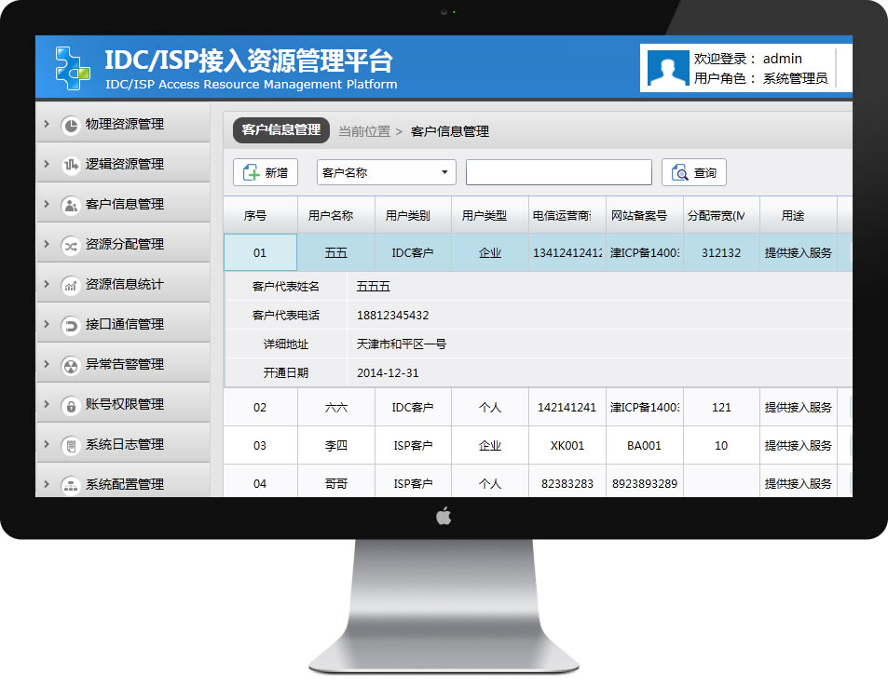
Task: Click the 接口通信管理 icon
Action: coord(70,325)
